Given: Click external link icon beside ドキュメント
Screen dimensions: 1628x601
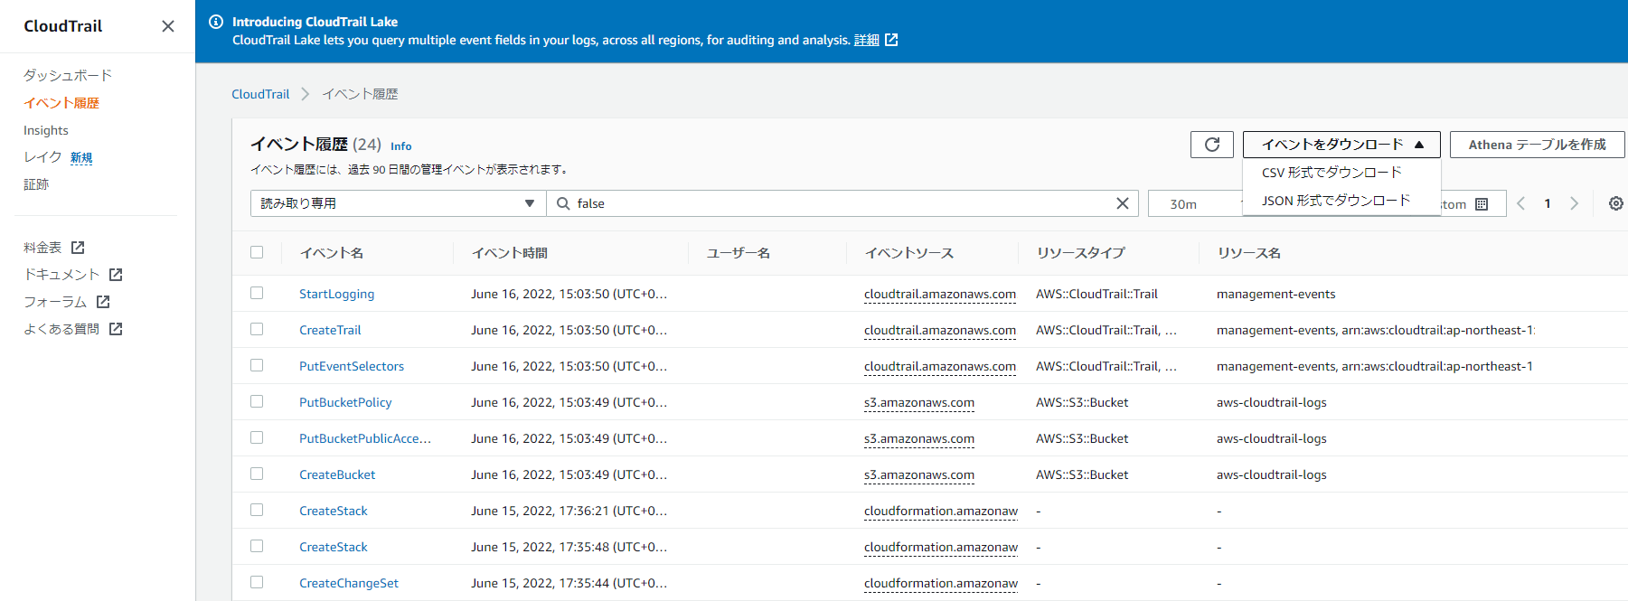Looking at the screenshot, I should [116, 275].
